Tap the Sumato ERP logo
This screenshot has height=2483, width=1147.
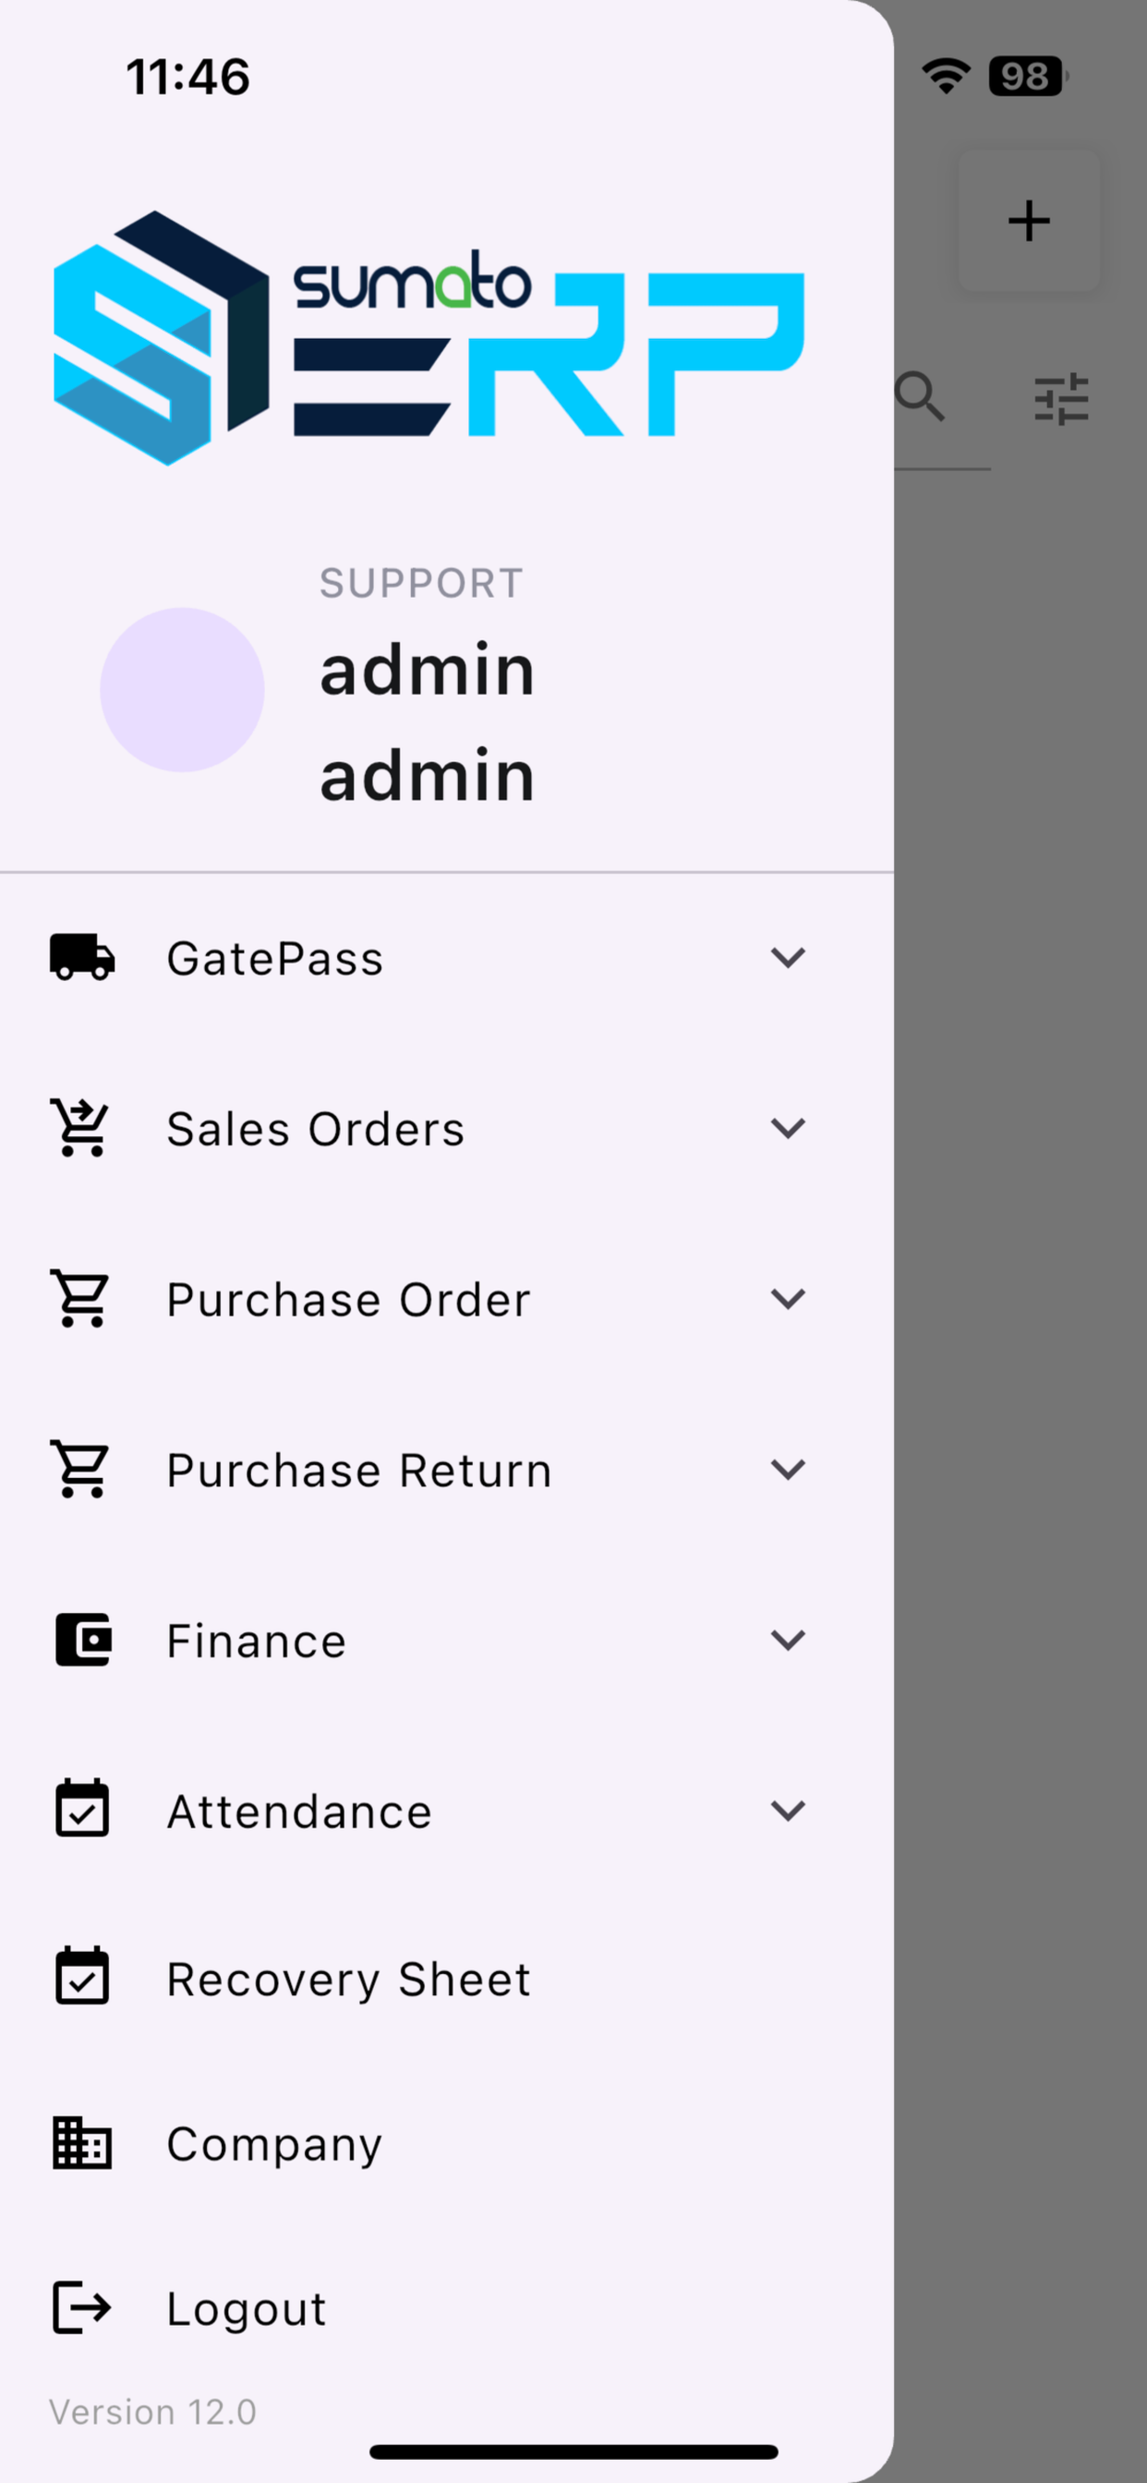[429, 337]
